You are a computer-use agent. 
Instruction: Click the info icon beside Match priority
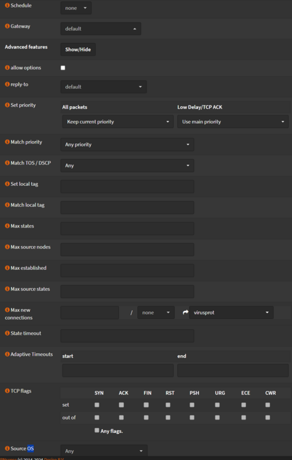[x=7, y=142]
